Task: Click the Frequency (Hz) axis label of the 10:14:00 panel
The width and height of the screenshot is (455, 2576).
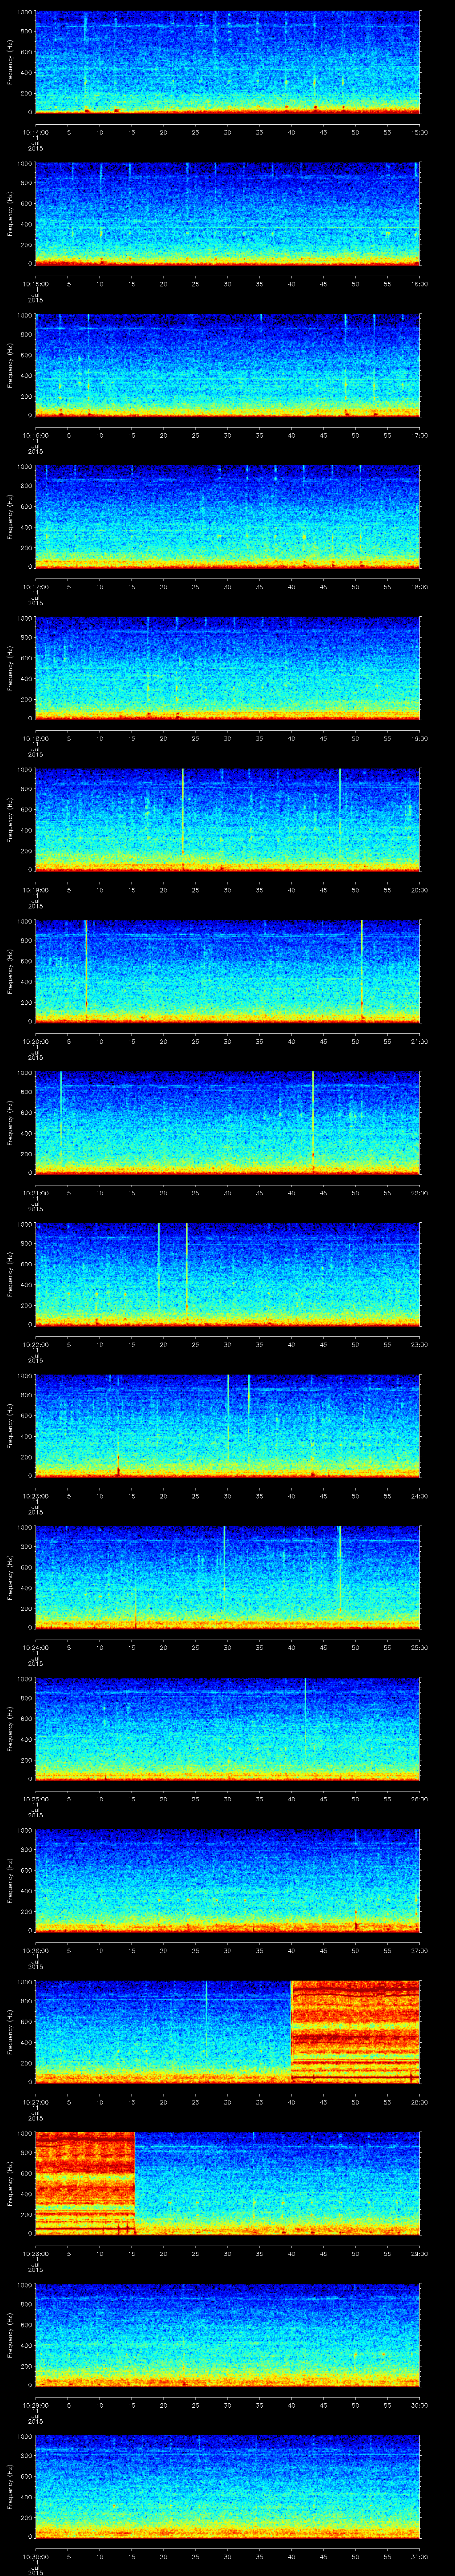Action: coord(10,62)
